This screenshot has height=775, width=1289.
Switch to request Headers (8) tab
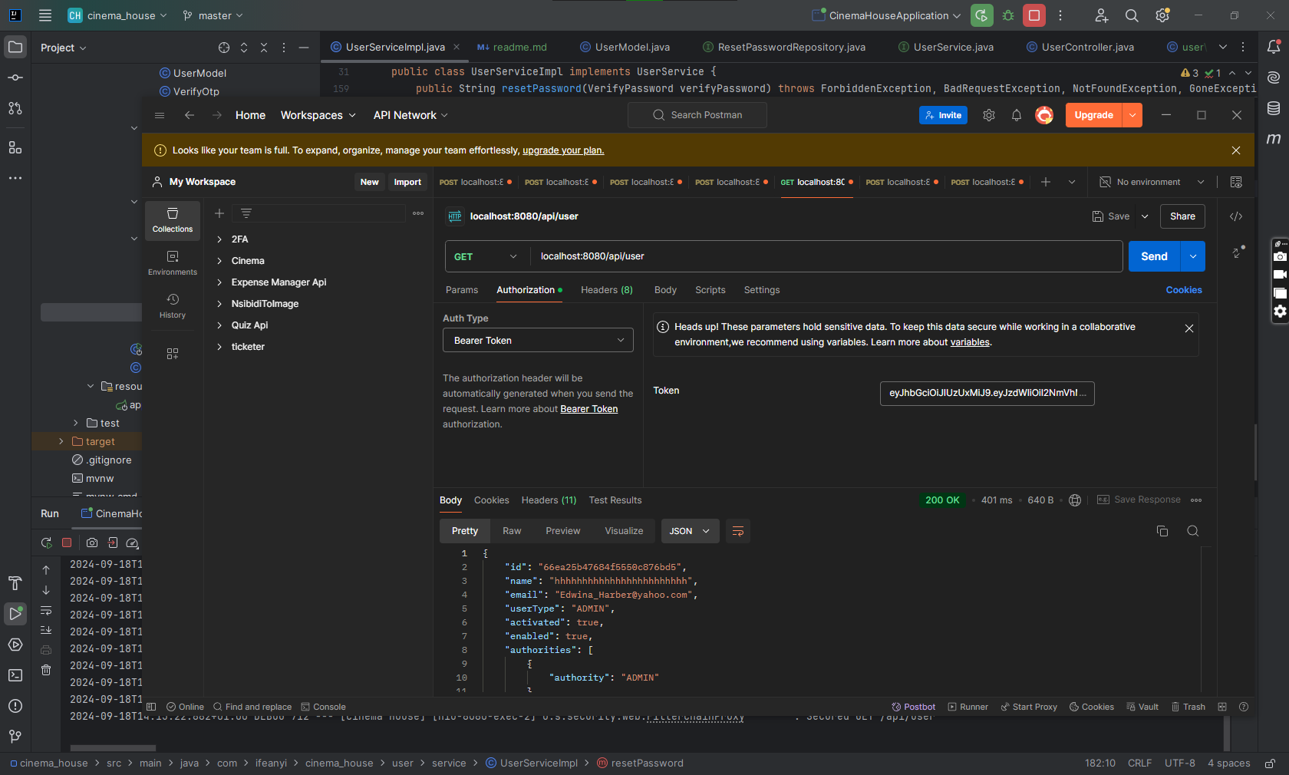(x=607, y=290)
